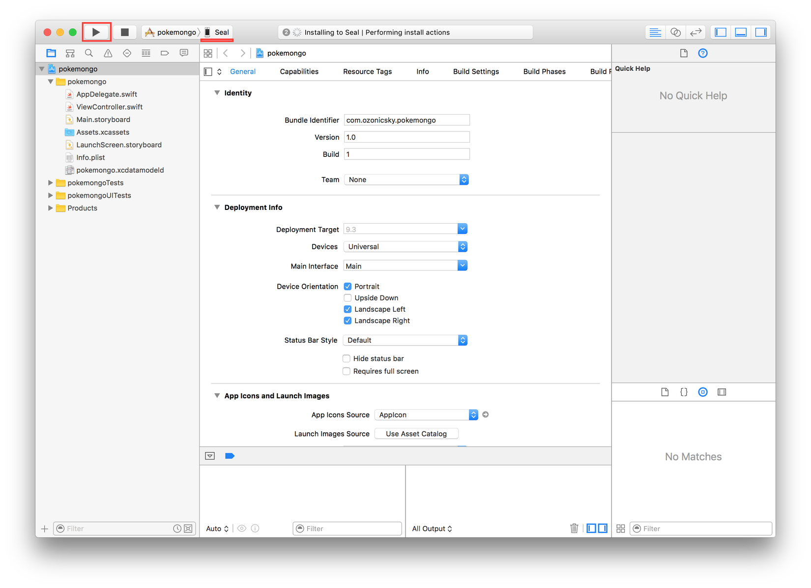
Task: Show the Version editor
Action: pos(696,32)
